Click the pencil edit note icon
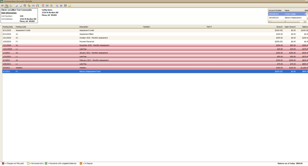Image resolution: width=308 pixels, height=166 pixels. pyautogui.click(x=20, y=5)
